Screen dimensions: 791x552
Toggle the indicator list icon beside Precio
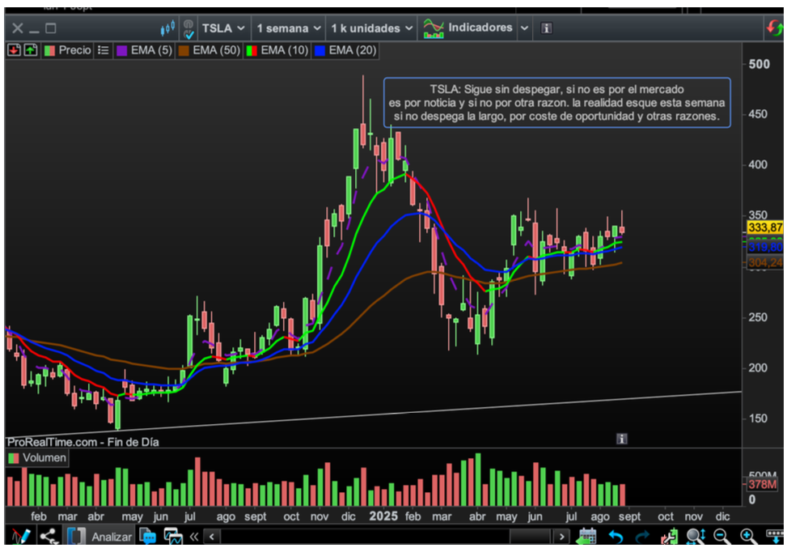(103, 50)
